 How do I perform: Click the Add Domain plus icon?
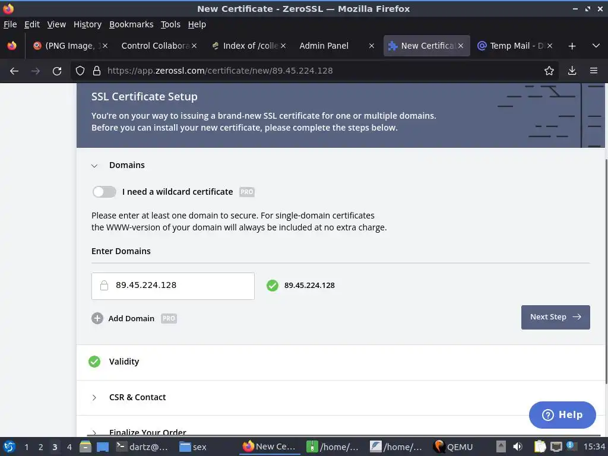(x=97, y=319)
